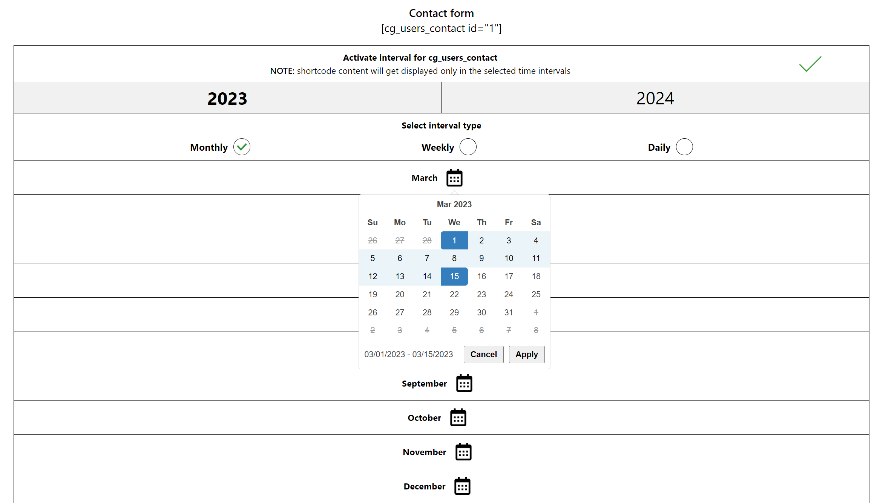The width and height of the screenshot is (883, 503).
Task: Click the Apply button for date range
Action: coord(526,355)
